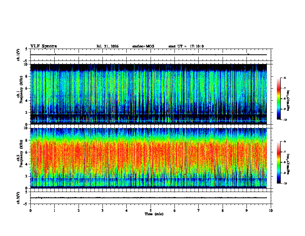Click the "4" tick on ch.2 frequency axis
The width and height of the screenshot is (305, 236).
click(x=27, y=164)
